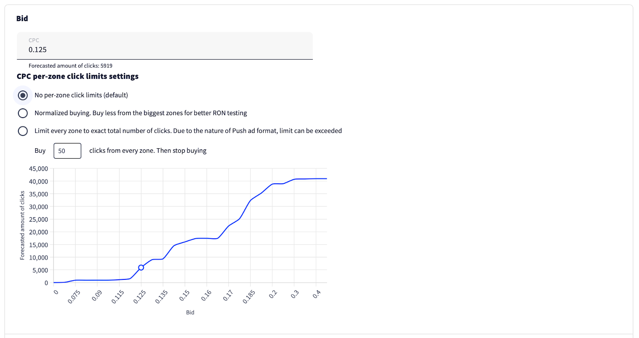Screen dimensions: 639x338
Task: Click the blue marker point on the chart
Action: point(141,267)
